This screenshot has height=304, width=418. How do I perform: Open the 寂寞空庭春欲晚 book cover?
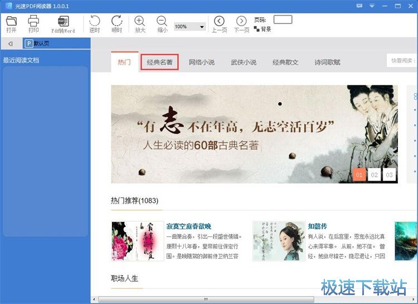[x=138, y=241]
